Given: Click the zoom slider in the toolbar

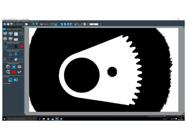Looking at the screenshot, I should pos(44,24).
